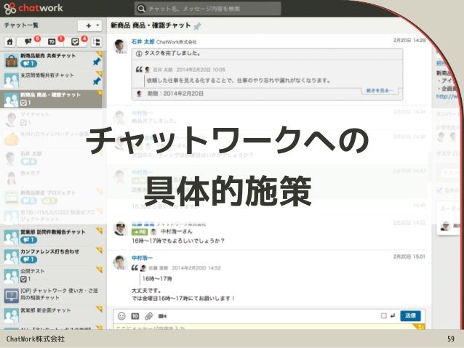Click the search magnifier icon

(141, 9)
